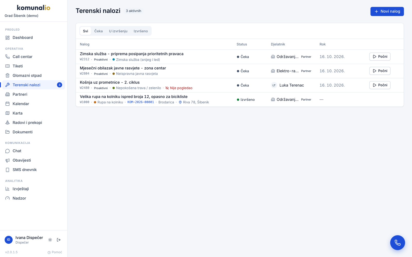Click the Riva 78, Šibenik location
Viewport: 412px width, 257px height.
pyautogui.click(x=194, y=102)
